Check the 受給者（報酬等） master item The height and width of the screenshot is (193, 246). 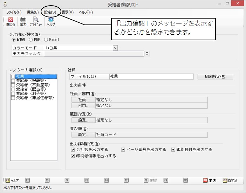(13, 81)
